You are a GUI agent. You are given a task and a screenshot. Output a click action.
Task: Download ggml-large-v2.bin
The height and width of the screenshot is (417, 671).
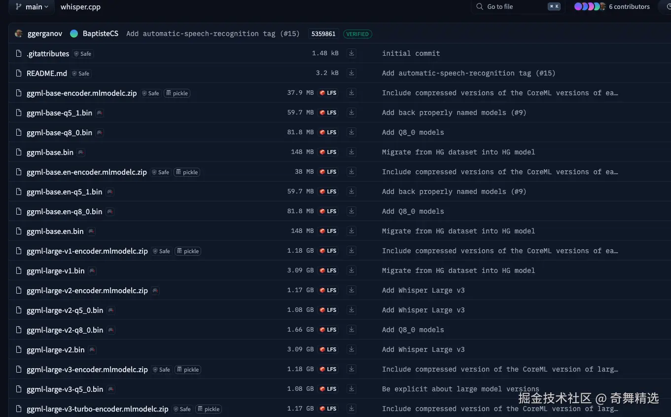352,349
